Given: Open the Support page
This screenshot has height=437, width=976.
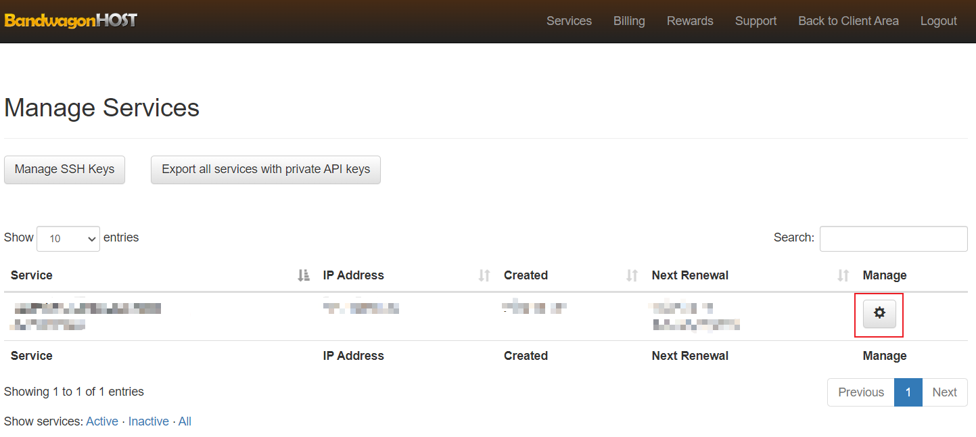Looking at the screenshot, I should [756, 21].
